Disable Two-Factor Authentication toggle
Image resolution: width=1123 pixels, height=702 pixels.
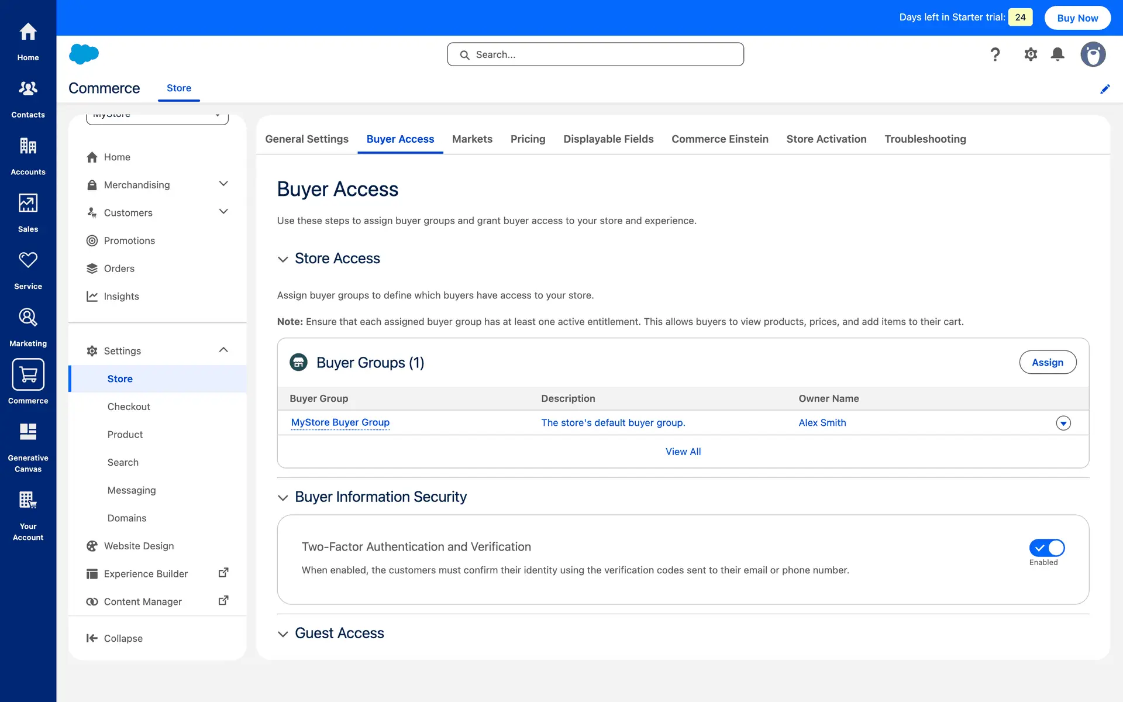pos(1047,548)
